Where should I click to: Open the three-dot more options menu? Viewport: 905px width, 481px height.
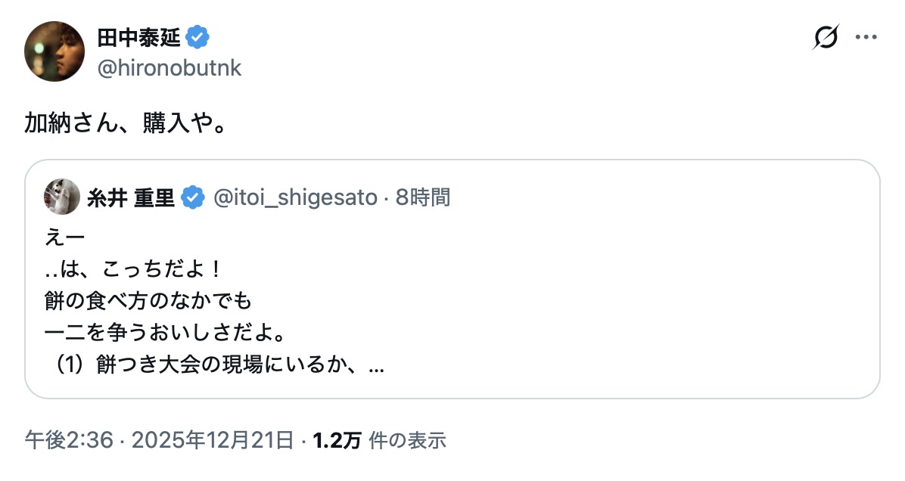866,37
